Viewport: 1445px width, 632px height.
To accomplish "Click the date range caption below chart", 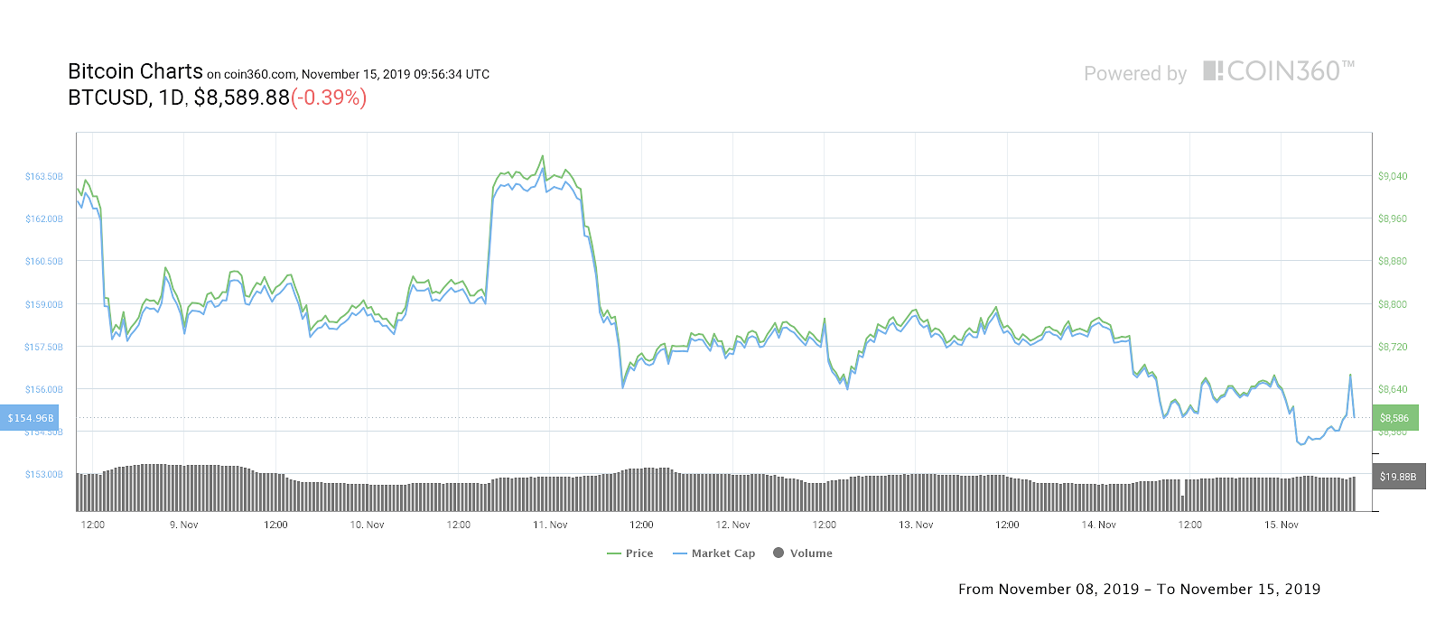I will (x=1139, y=589).
